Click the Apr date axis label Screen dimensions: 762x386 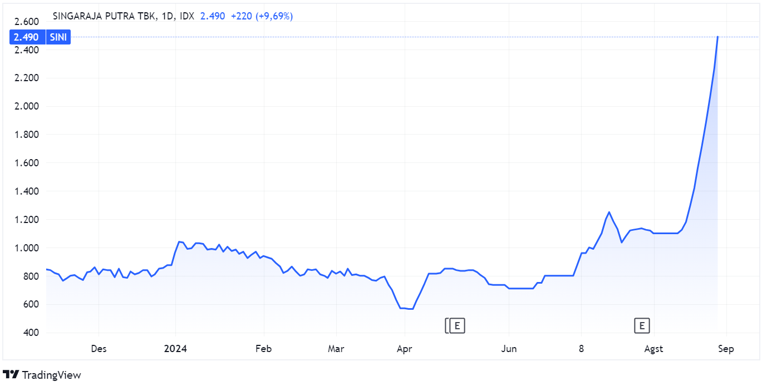pos(404,349)
